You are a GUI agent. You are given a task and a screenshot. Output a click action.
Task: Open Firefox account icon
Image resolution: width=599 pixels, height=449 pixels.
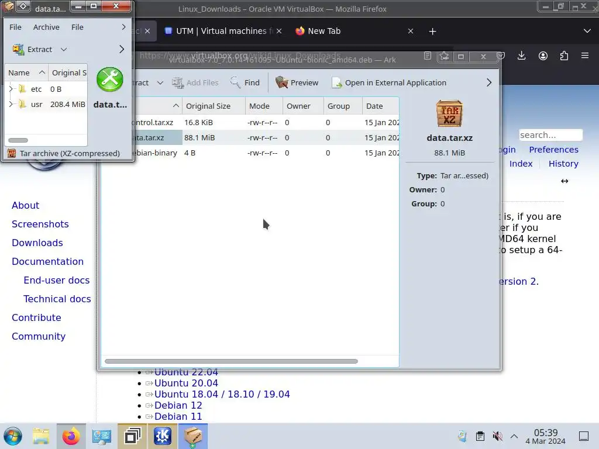point(543,56)
